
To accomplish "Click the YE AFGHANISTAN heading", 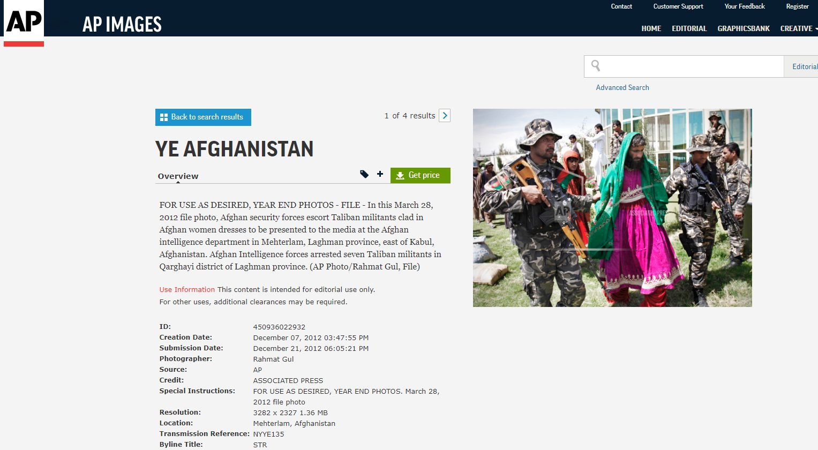I will [234, 149].
